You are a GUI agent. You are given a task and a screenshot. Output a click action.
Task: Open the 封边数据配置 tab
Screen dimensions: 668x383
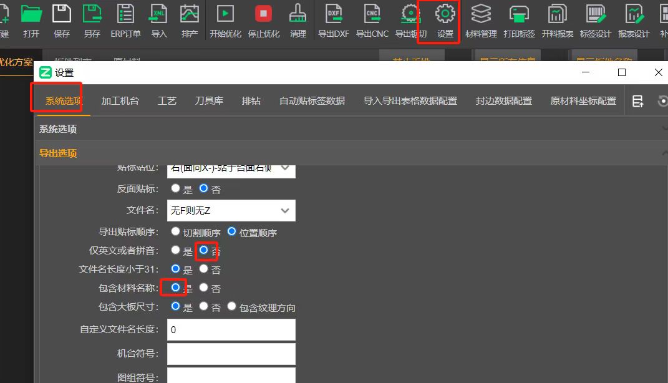(x=503, y=99)
